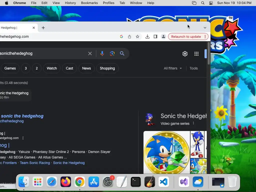256x192 pixels.
Task: Open the Tab menu
Action: click(x=122, y=3)
